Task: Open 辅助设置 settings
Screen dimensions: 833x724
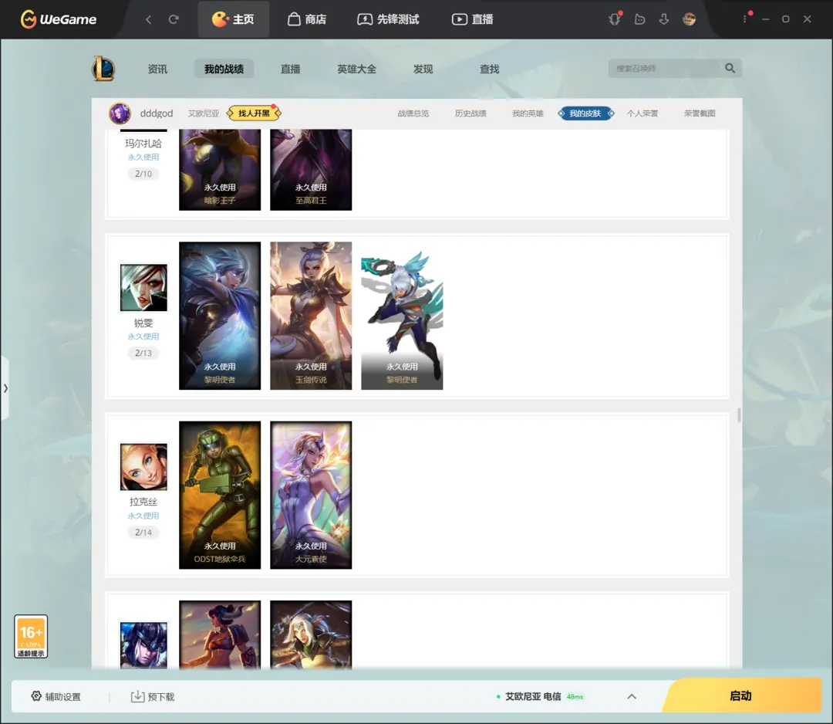Action: tap(56, 696)
